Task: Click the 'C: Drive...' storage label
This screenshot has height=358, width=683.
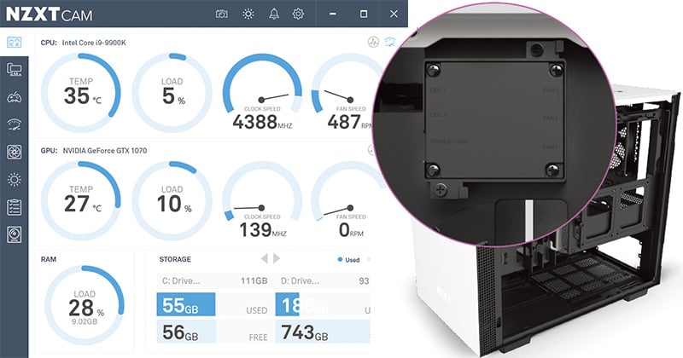Action: (181, 281)
